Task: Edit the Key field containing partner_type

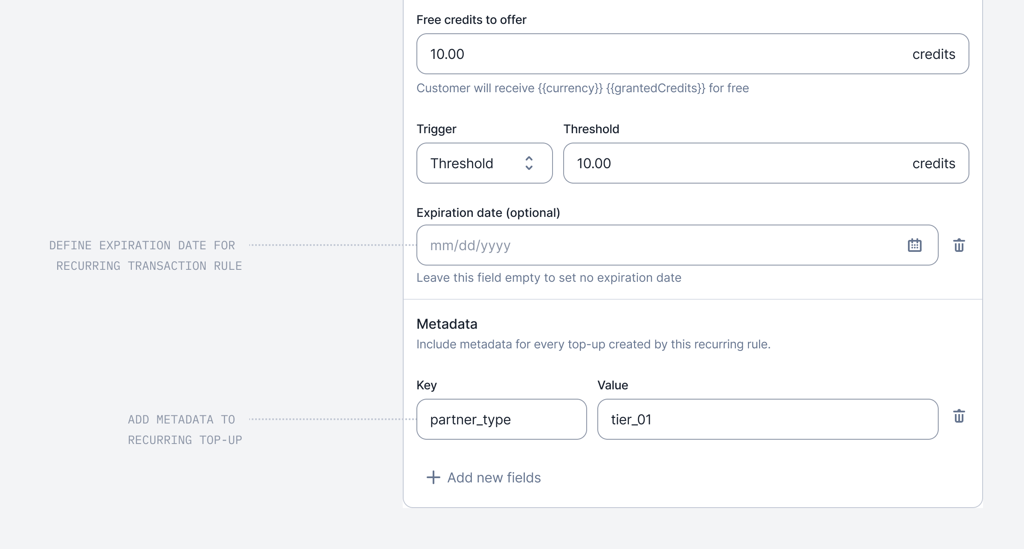Action: 501,419
